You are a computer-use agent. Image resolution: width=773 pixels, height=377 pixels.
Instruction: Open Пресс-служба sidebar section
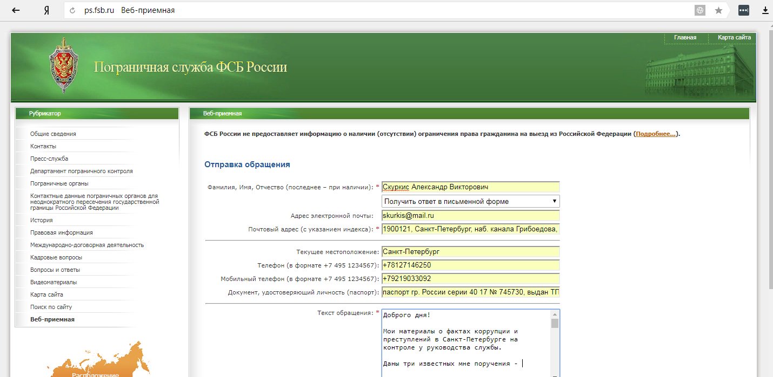49,159
